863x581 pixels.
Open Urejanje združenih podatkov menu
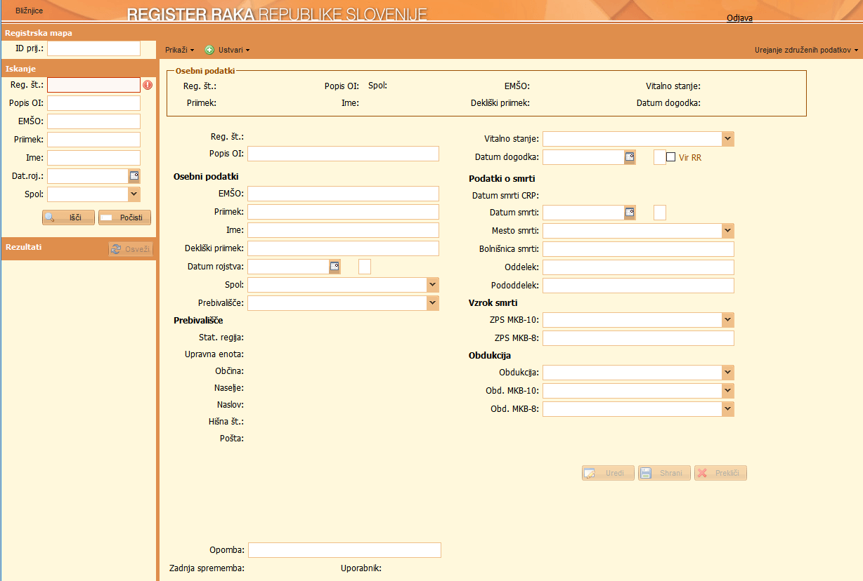click(x=807, y=51)
